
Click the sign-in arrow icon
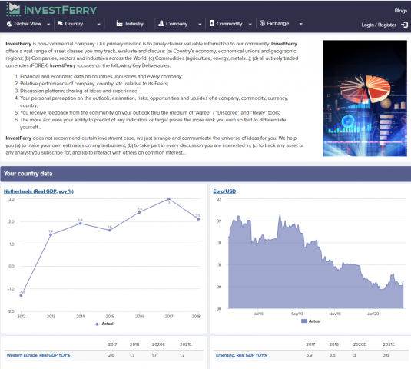coord(404,25)
